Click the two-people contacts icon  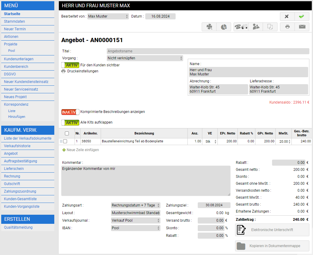256,27
